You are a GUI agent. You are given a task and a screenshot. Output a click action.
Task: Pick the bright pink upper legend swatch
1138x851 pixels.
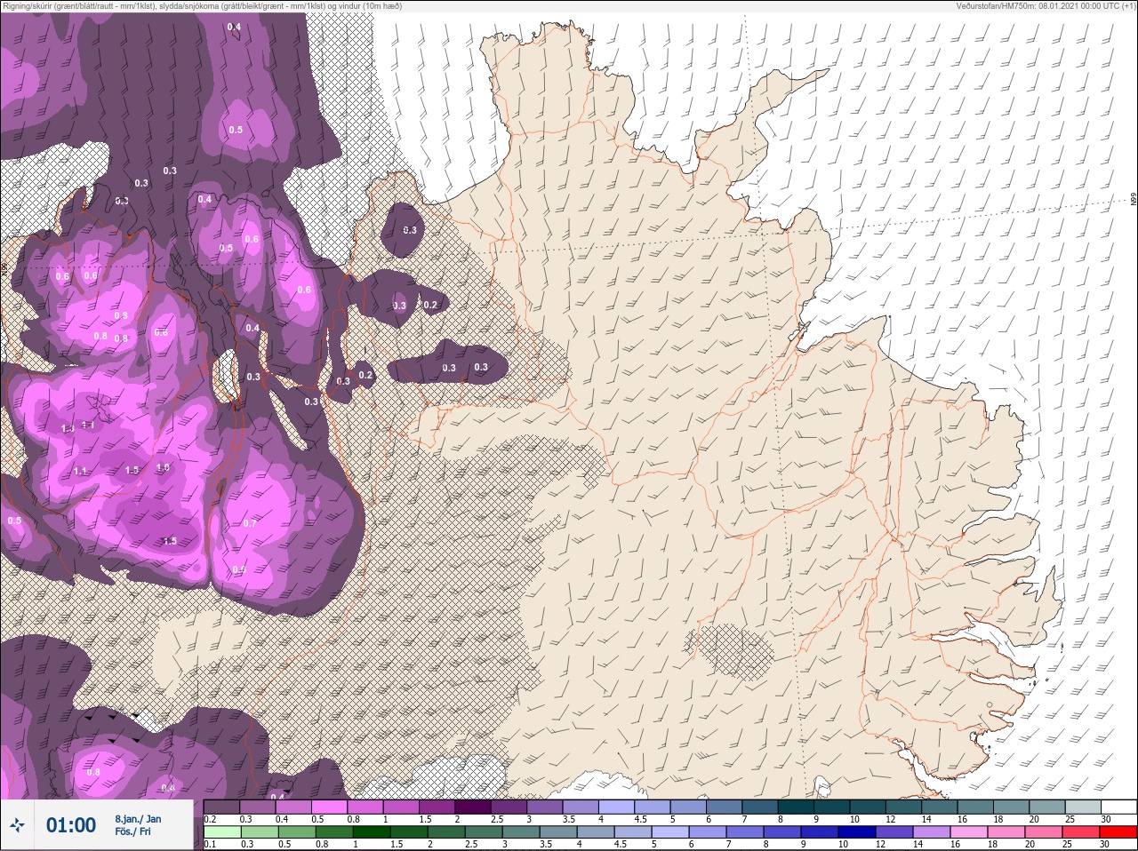point(329,807)
